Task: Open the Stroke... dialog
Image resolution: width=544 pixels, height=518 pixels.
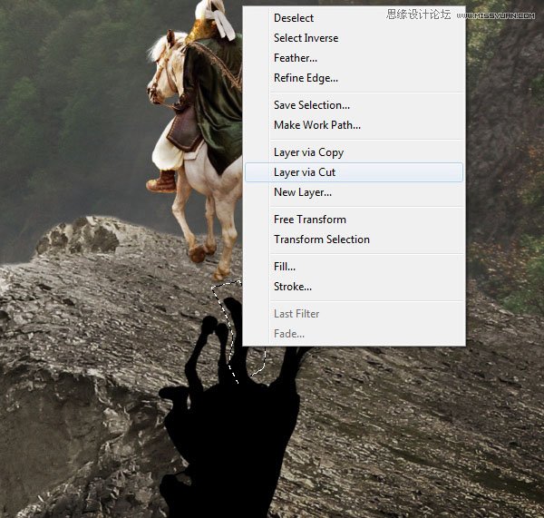Action: 354,287
